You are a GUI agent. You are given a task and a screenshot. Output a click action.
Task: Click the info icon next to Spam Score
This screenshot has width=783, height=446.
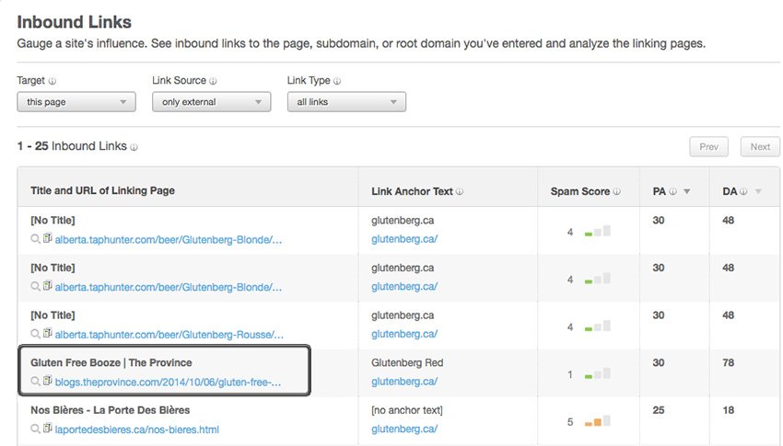click(x=616, y=191)
